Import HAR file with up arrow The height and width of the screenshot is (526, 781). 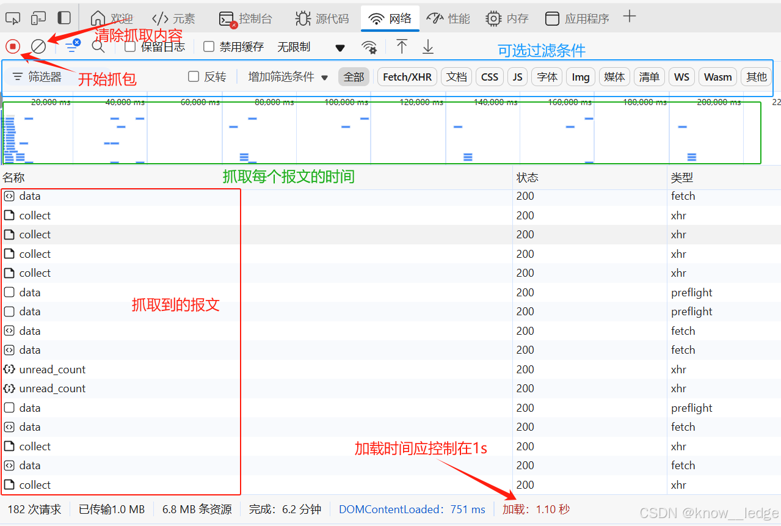[402, 46]
